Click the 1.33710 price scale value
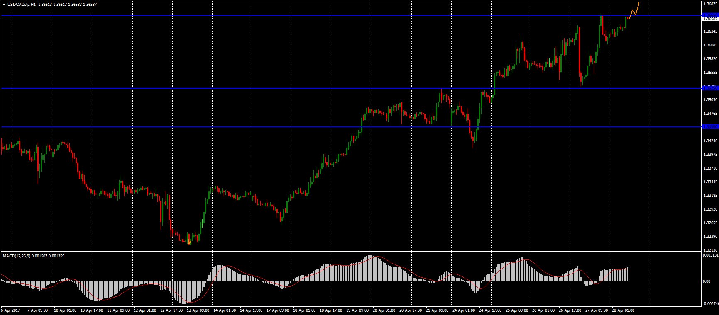719x315 pixels. pos(711,168)
